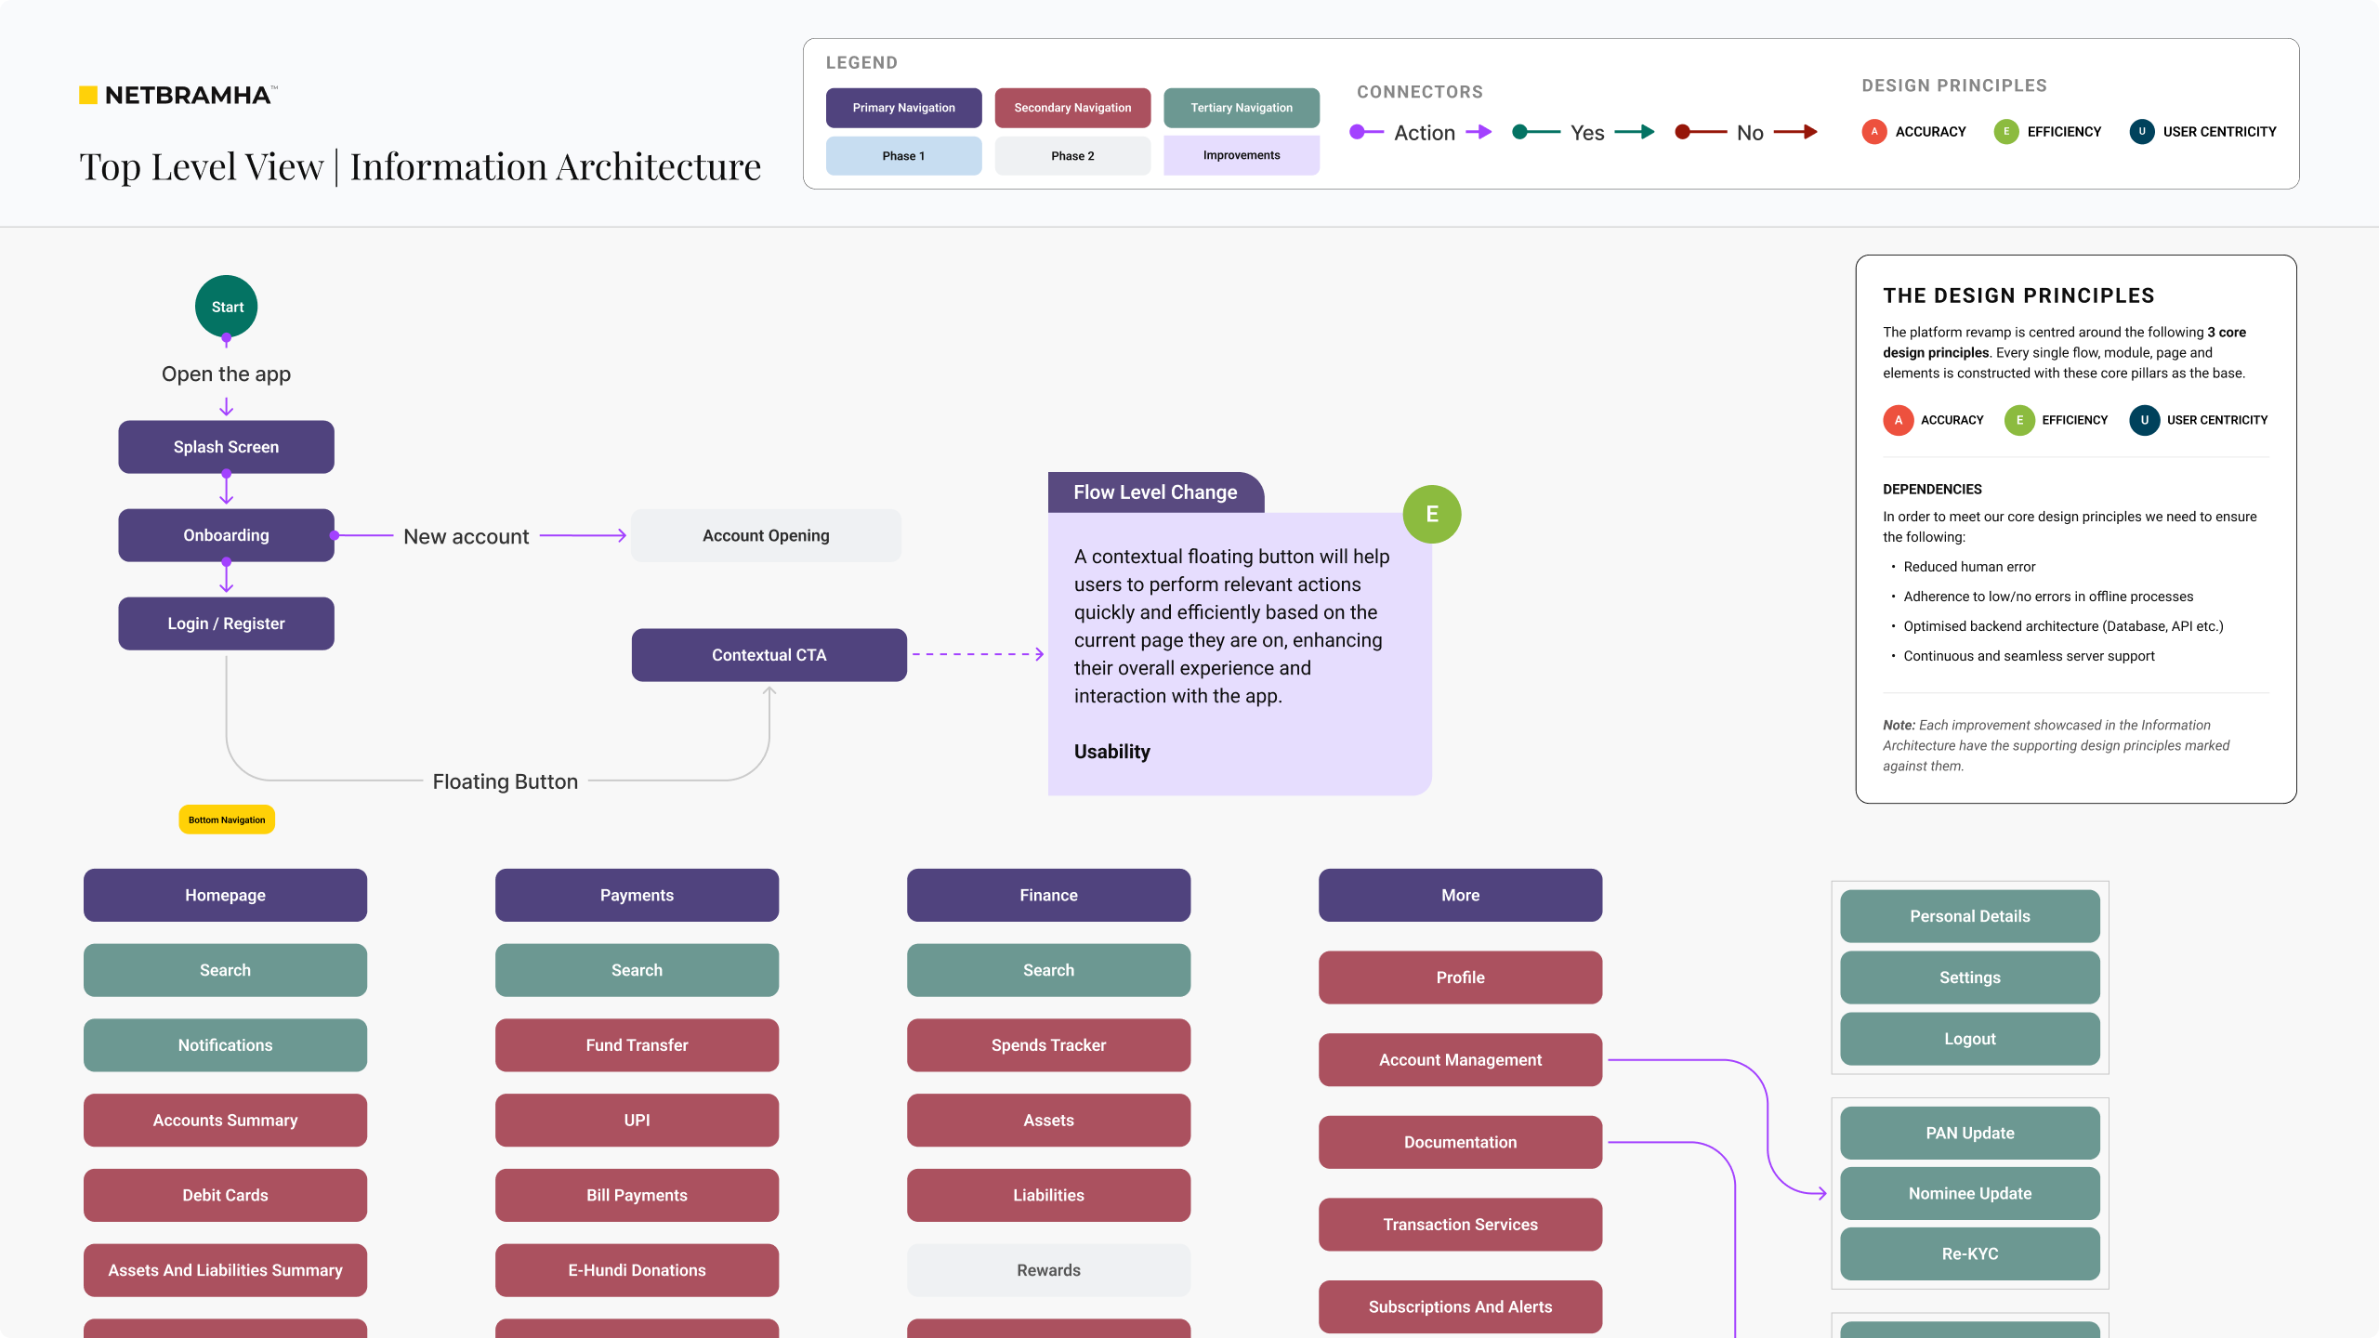This screenshot has height=1338, width=2379.
Task: Click the Primary Navigation legend swatch
Action: click(903, 108)
